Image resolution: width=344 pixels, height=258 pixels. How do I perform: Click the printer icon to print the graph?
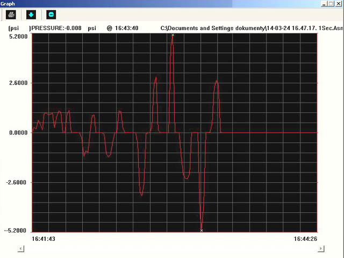point(11,15)
